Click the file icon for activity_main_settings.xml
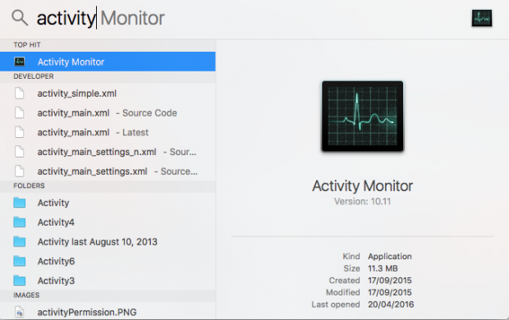Viewport: 509px width, 320px height. click(x=20, y=171)
